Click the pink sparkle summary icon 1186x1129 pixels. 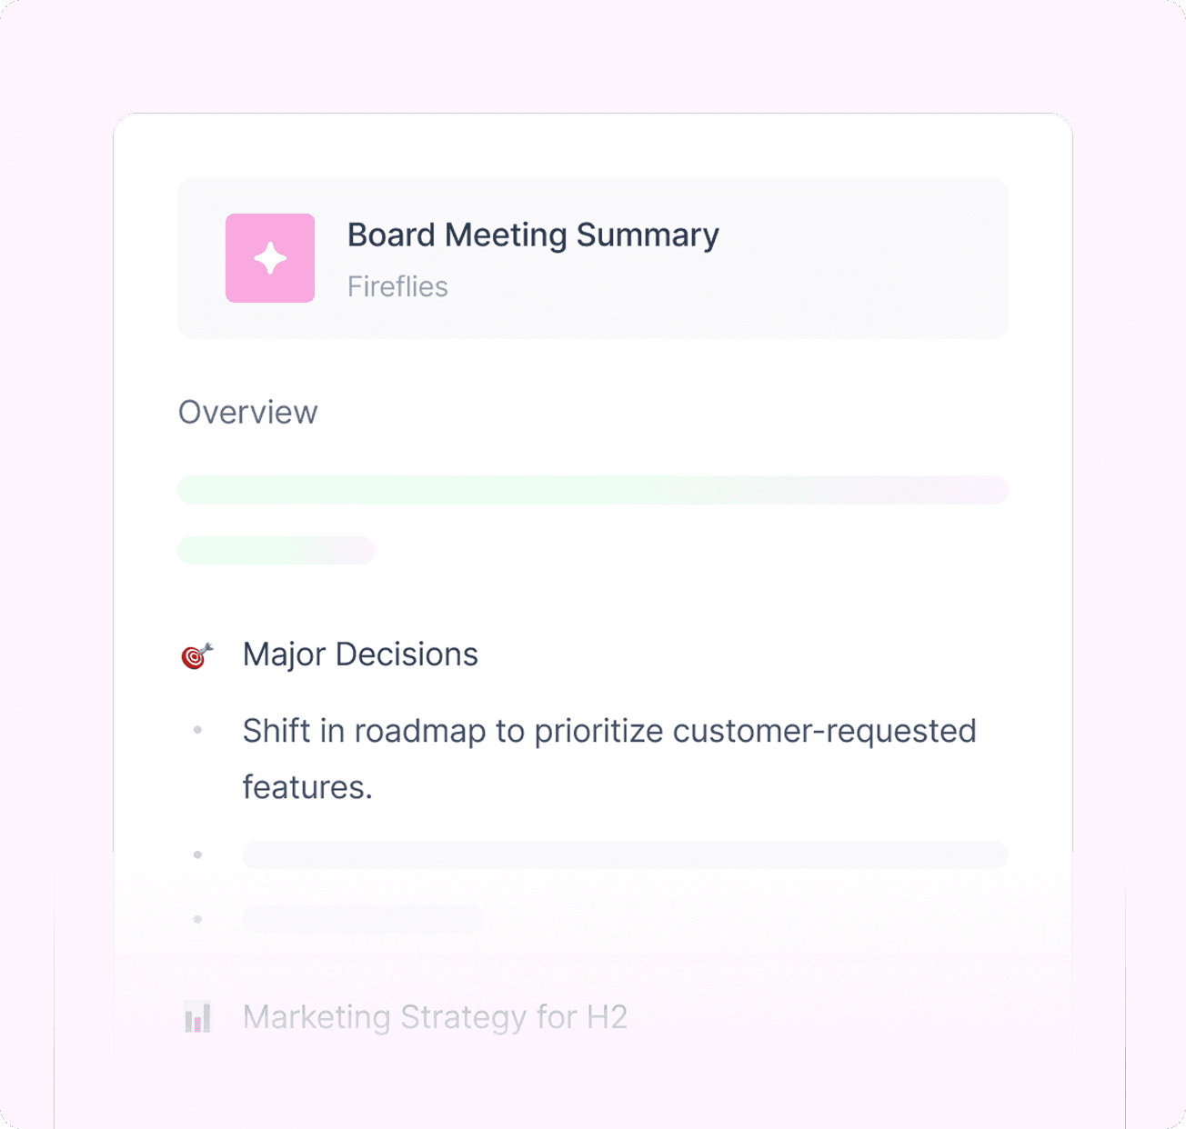tap(270, 258)
